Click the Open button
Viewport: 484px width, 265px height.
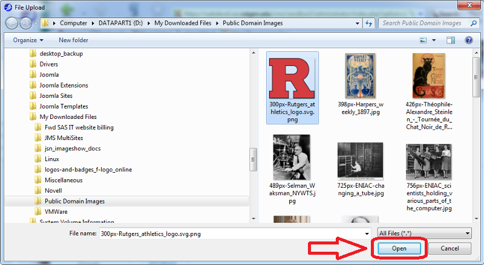point(399,248)
